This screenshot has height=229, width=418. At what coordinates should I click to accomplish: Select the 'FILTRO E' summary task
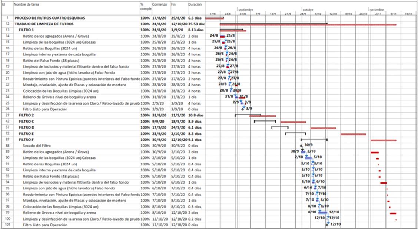click(x=26, y=133)
